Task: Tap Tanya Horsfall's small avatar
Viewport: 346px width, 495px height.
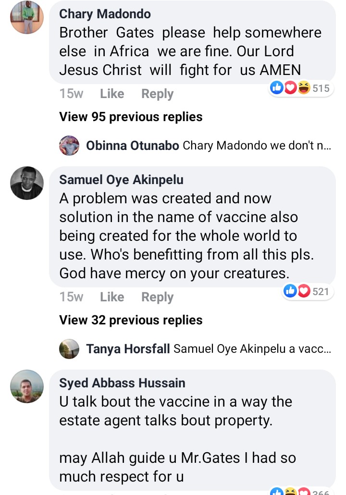Action: point(69,349)
